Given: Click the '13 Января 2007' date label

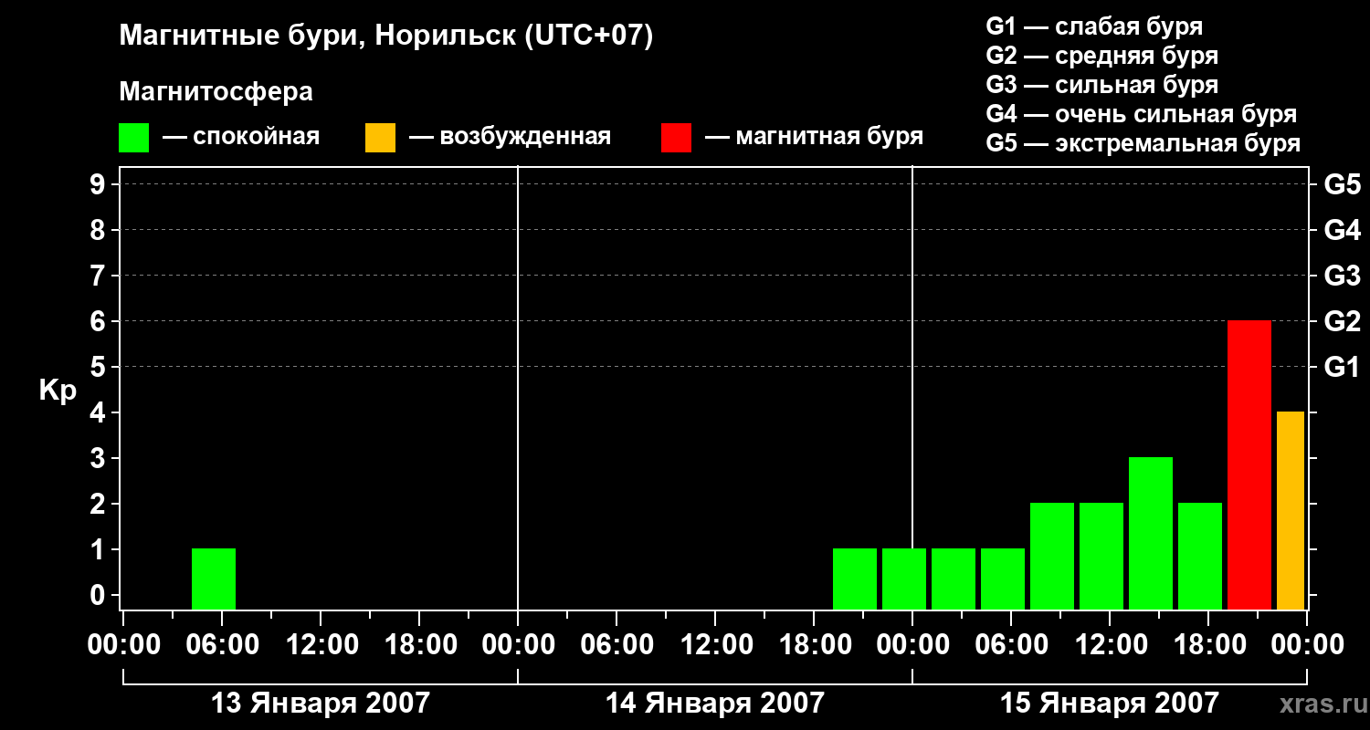Looking at the screenshot, I should 320,703.
